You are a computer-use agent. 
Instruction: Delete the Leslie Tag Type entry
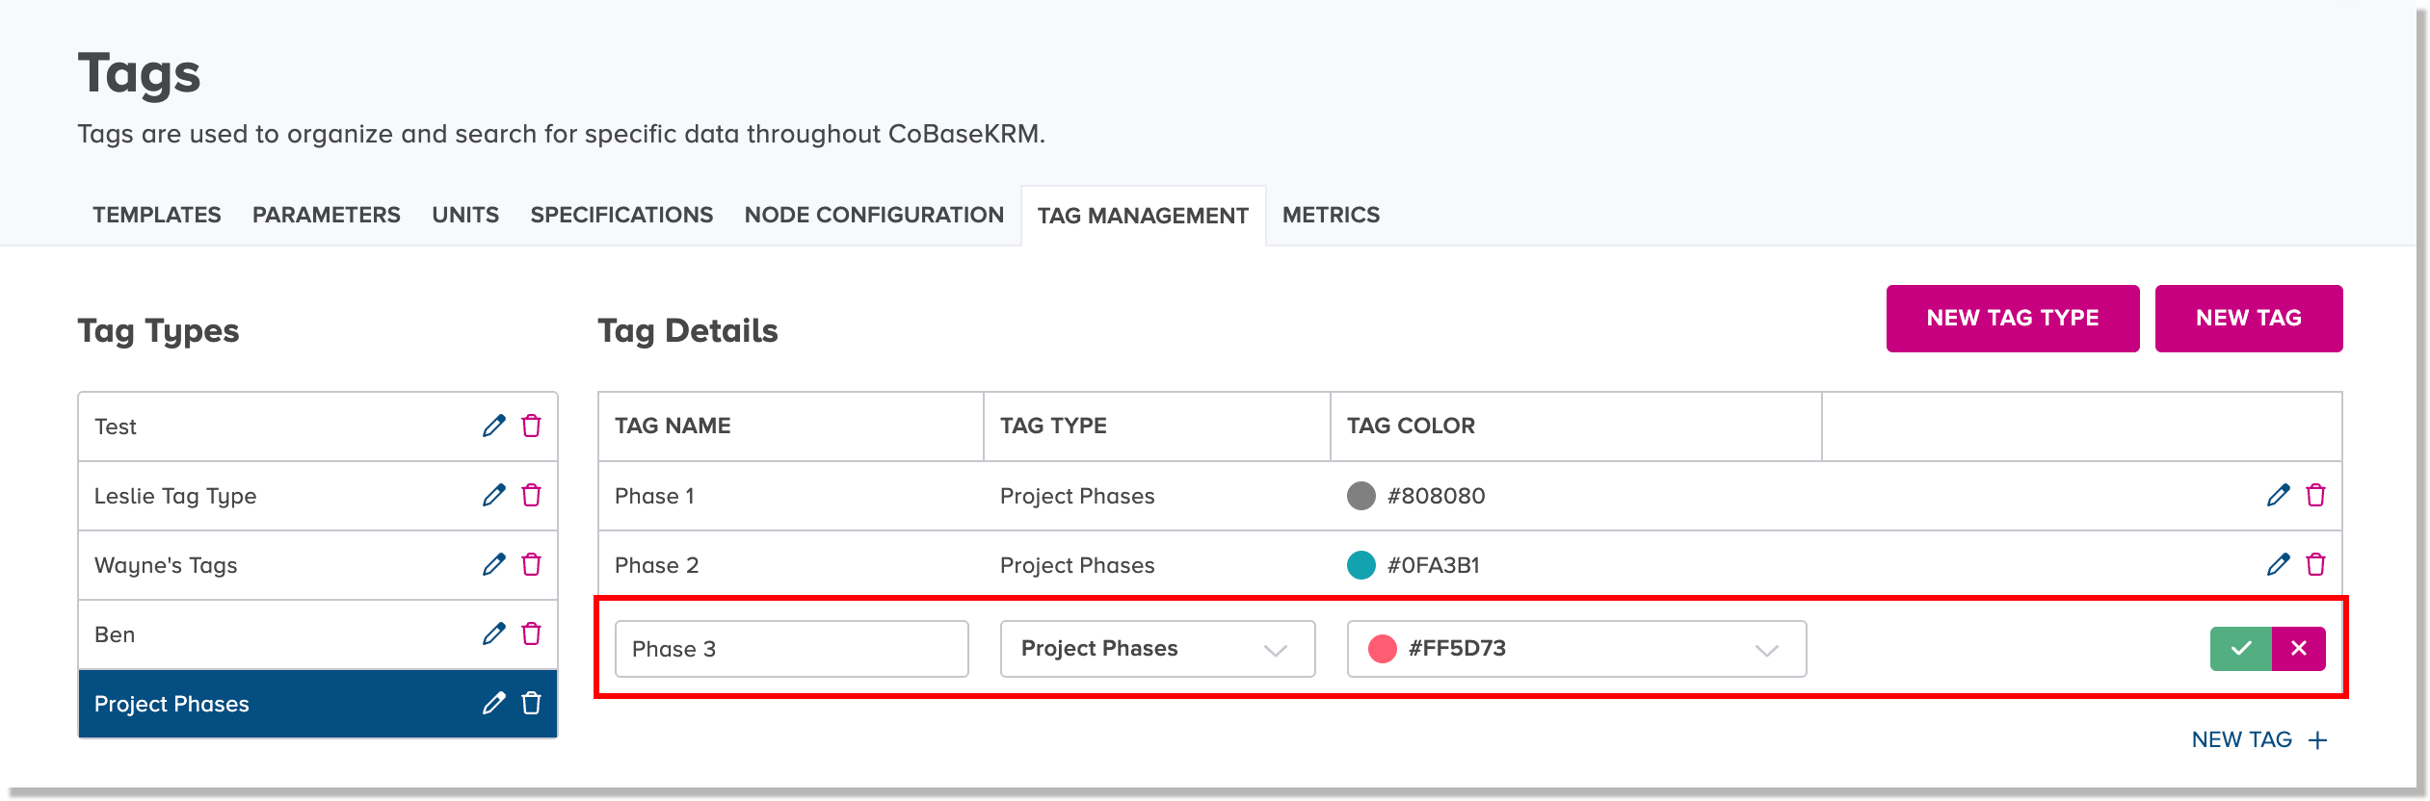(531, 496)
